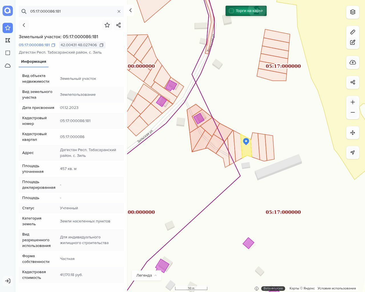Share the parcel from info panel
365x292 pixels.
[x=119, y=25]
